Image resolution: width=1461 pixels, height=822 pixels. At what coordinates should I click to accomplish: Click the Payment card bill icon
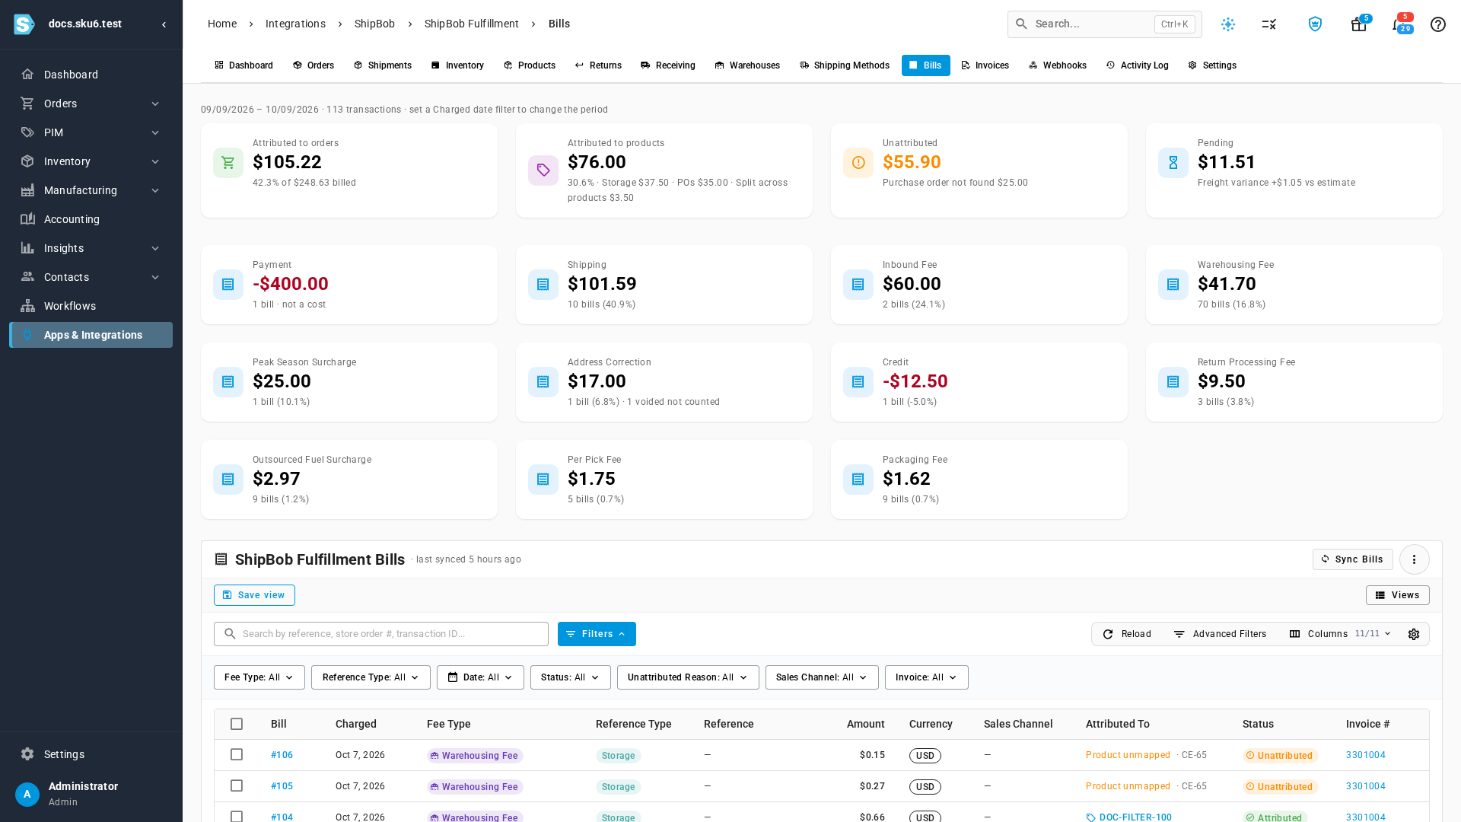228,285
